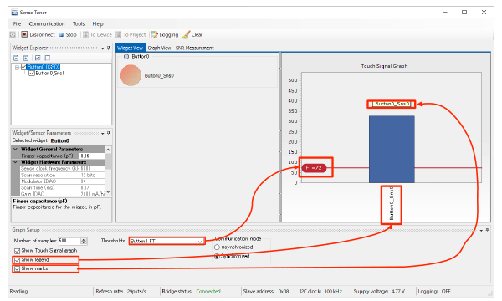Click the Sense clock frequency row
This screenshot has width=502, height=301.
(62, 169)
